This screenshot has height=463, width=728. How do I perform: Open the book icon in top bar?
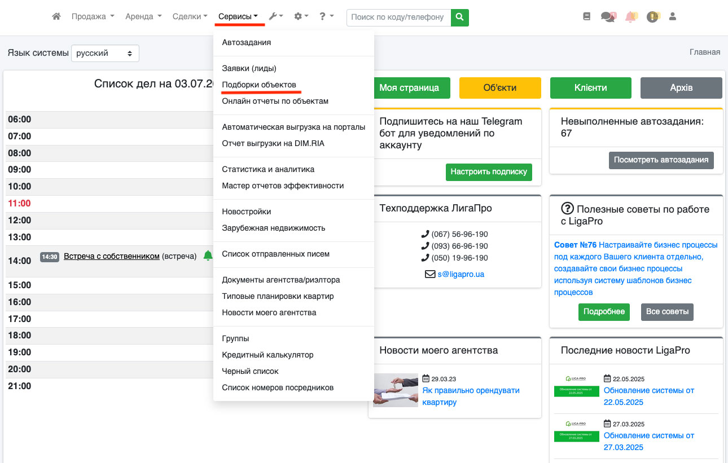(x=586, y=17)
